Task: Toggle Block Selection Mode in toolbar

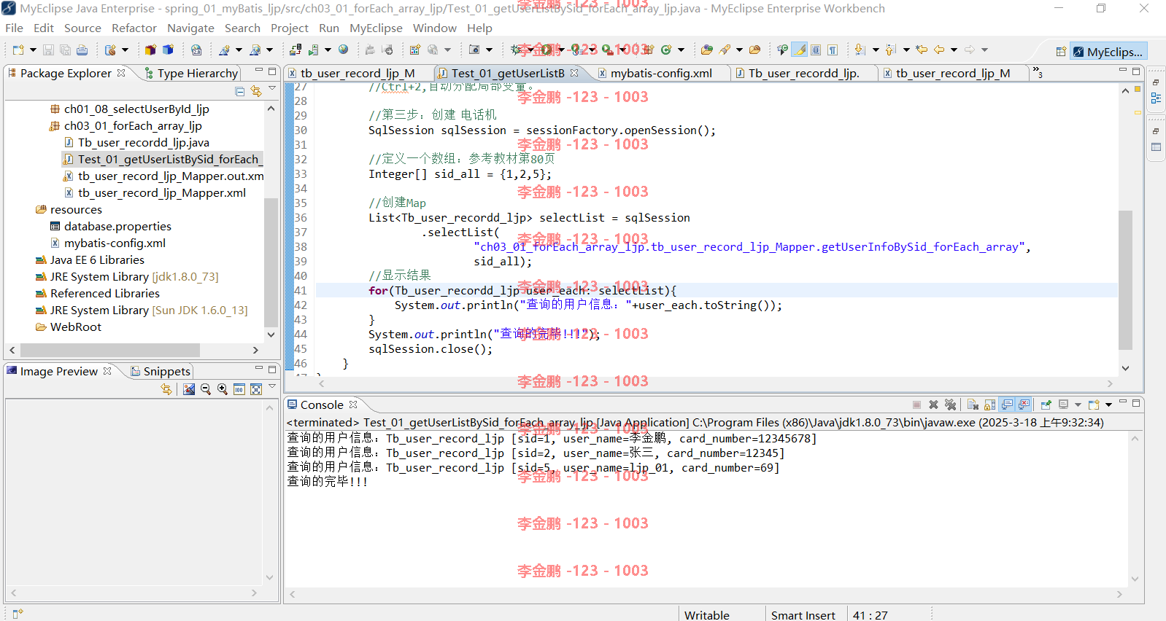Action: click(816, 50)
